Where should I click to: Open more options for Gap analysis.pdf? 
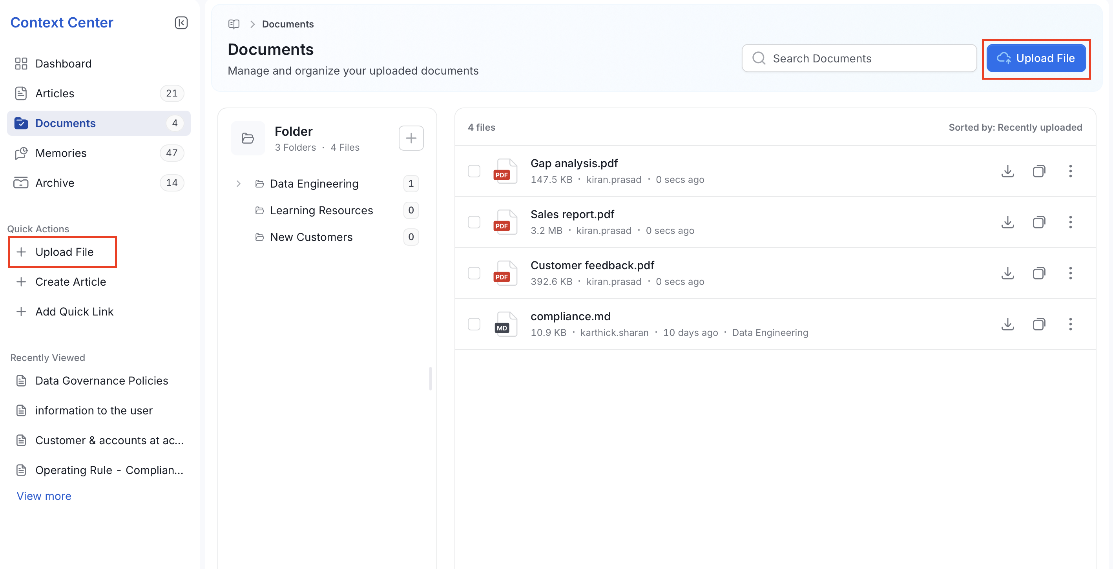click(x=1070, y=171)
